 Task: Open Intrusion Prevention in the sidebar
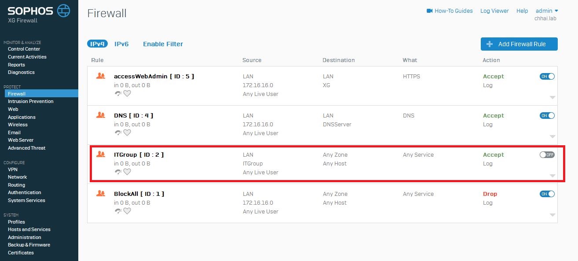[x=31, y=101]
